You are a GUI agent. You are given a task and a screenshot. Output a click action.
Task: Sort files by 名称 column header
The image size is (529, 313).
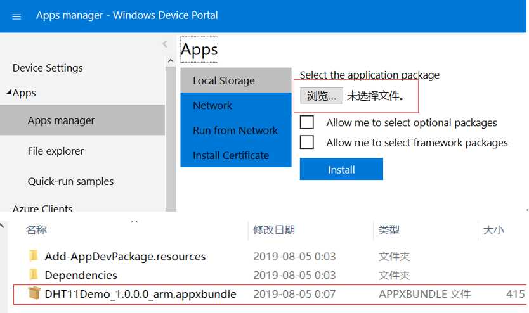36,230
